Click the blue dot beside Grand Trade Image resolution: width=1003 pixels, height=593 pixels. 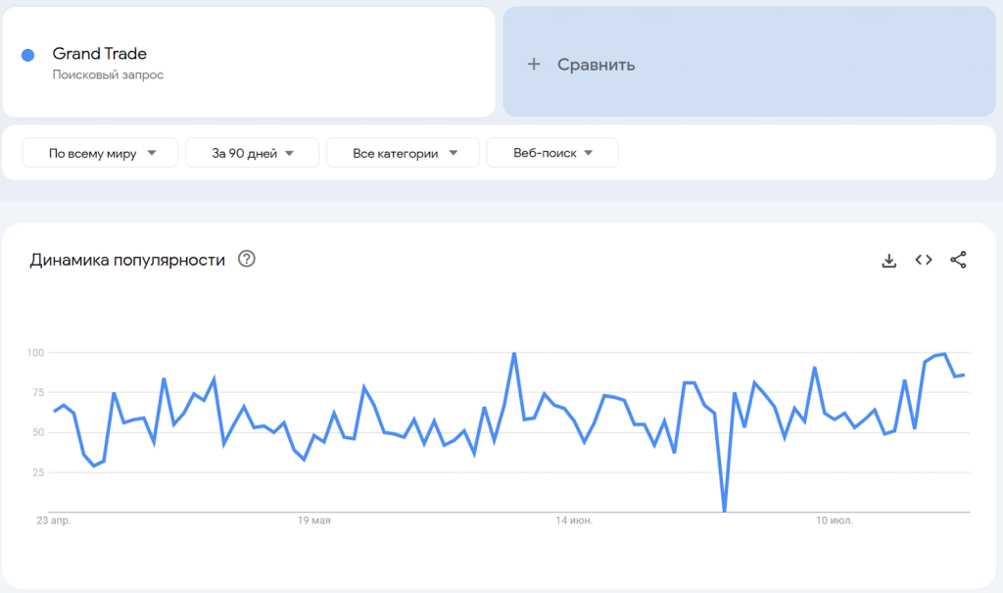(x=28, y=55)
